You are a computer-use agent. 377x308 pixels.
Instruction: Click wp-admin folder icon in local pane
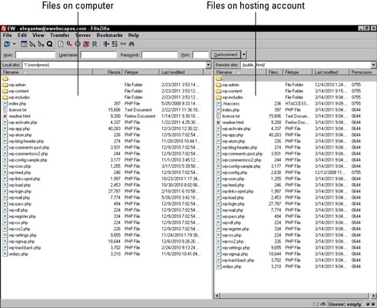tap(5, 85)
